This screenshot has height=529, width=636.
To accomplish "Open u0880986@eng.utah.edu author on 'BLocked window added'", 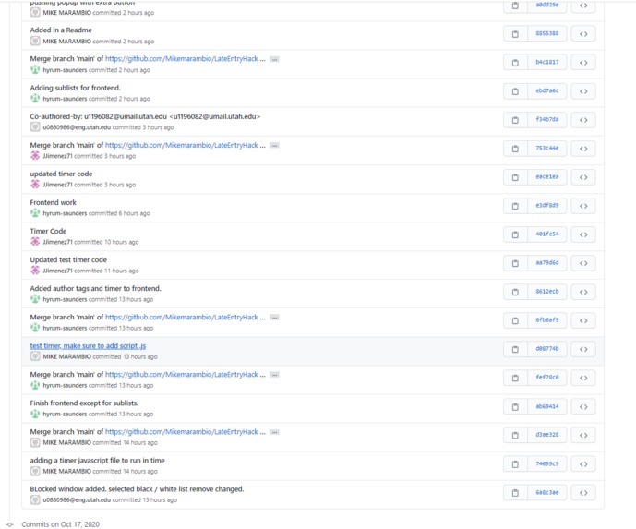I will [77, 499].
